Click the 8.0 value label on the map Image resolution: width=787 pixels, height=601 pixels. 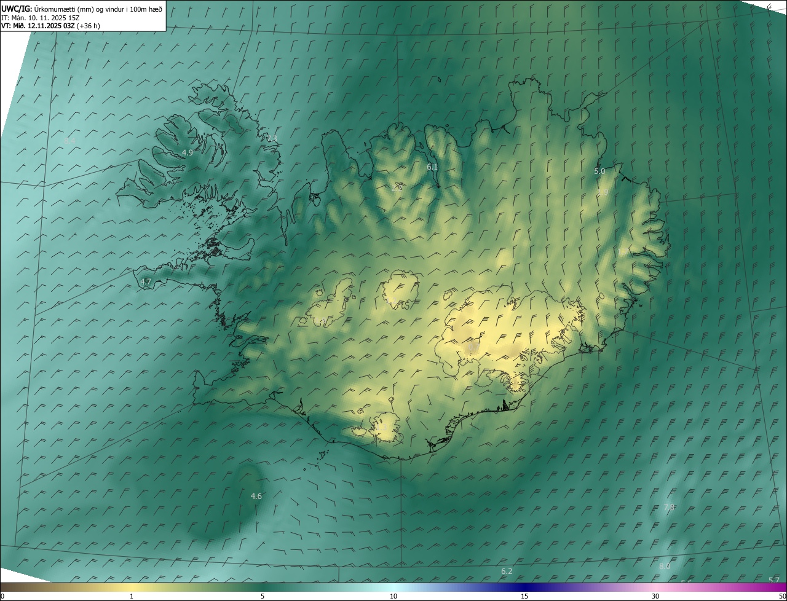665,566
